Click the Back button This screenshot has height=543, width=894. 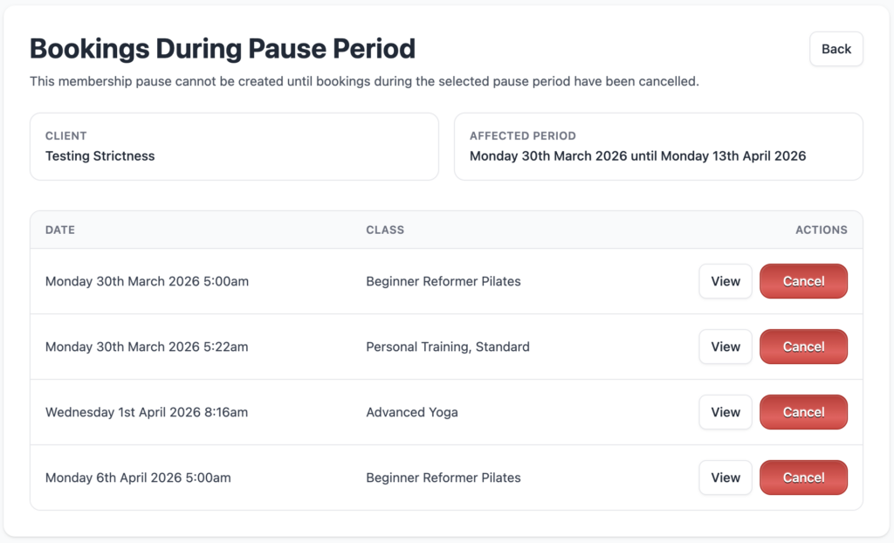[836, 49]
